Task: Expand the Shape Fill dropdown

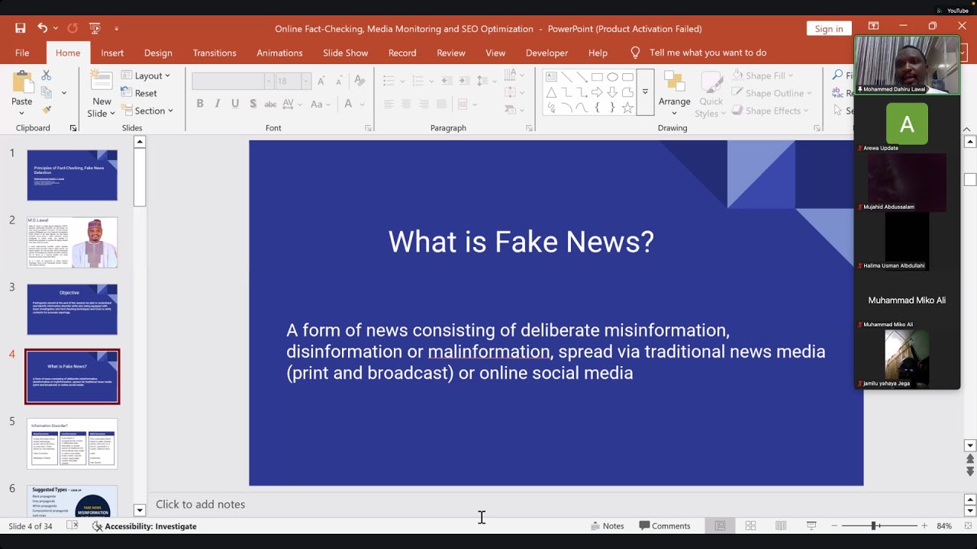Action: click(x=763, y=75)
